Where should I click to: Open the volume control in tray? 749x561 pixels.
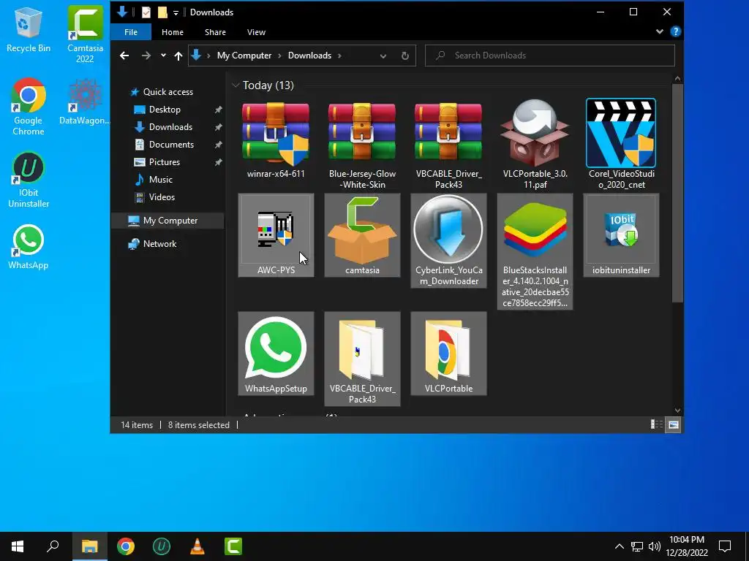point(655,546)
